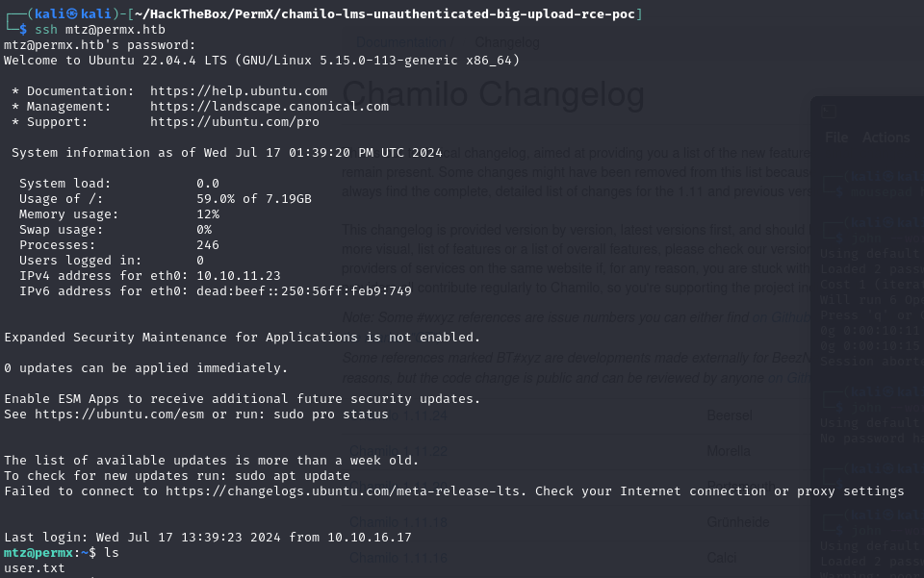Click the Changelog breadcrumb item

[x=507, y=42]
